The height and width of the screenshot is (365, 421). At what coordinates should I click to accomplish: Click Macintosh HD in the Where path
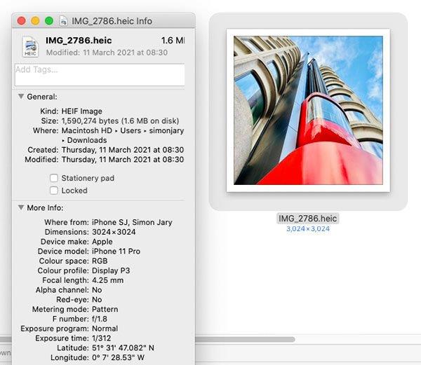click(87, 130)
